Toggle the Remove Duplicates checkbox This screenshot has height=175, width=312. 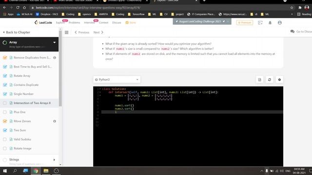click(x=5, y=58)
